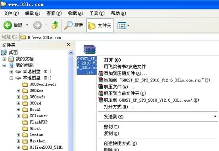
Task: Open the Back history dropdown arrow
Action: coord(27,25)
